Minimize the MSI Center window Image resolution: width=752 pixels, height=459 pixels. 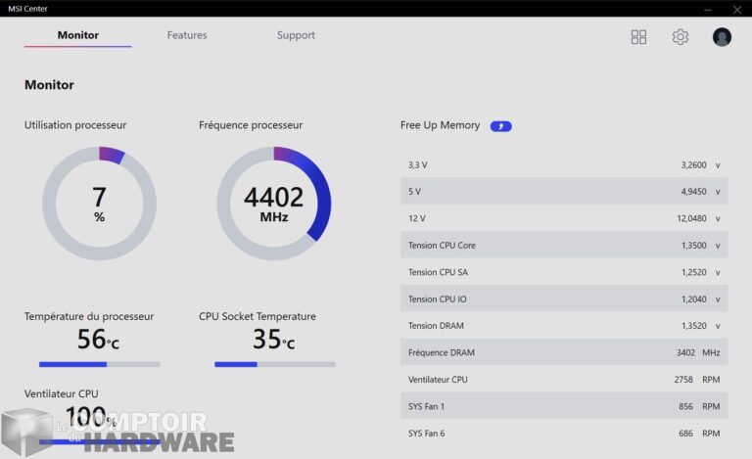[708, 9]
